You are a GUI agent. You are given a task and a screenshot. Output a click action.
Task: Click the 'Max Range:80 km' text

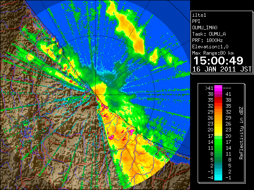tap(213, 53)
